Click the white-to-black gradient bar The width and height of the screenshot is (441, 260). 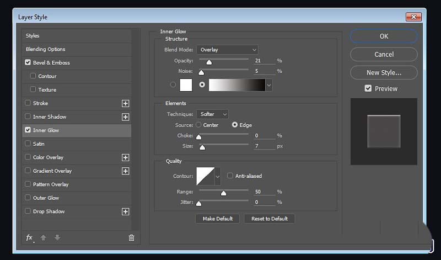pos(237,85)
